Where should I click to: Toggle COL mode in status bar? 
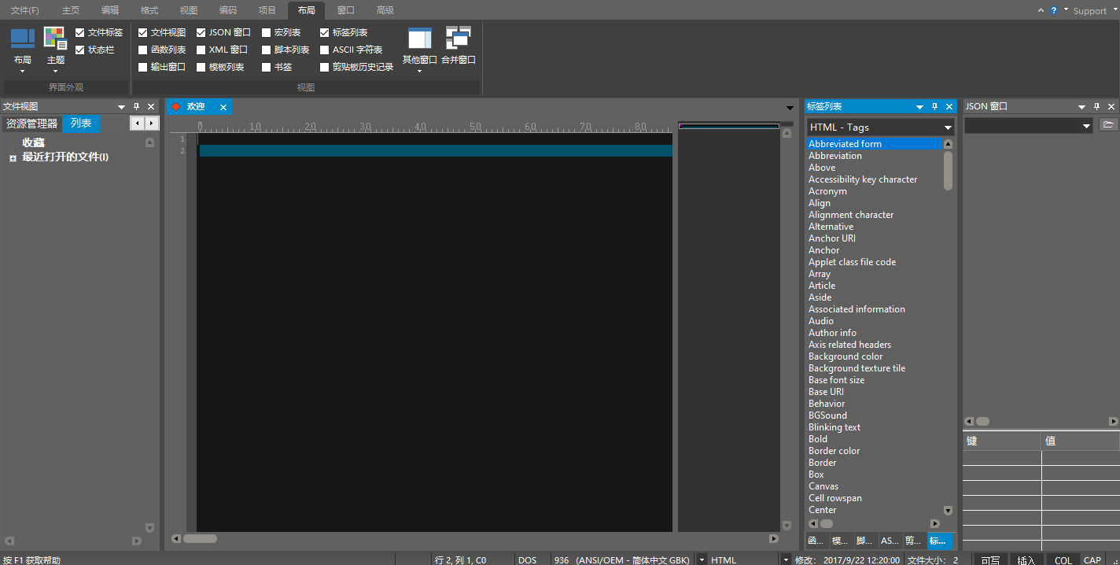pos(1062,559)
